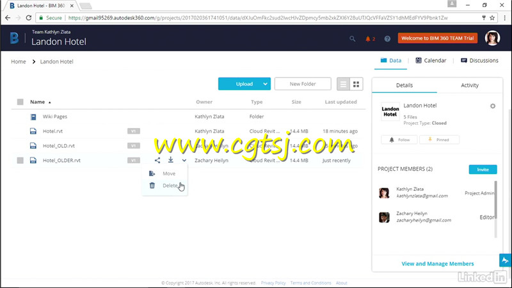Click the saved password key icon

[484, 18]
